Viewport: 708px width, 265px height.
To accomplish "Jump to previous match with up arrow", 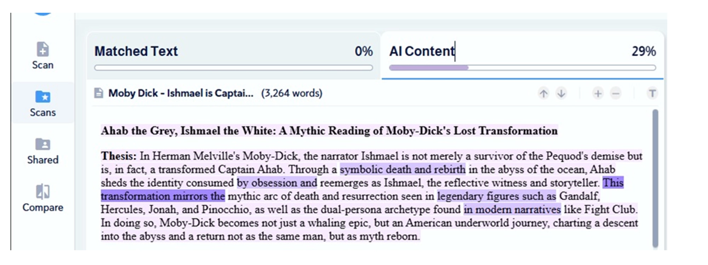I will (x=543, y=94).
